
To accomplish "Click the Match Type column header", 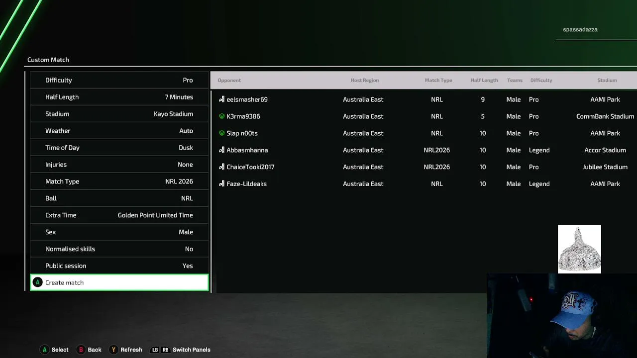I will click(x=438, y=80).
